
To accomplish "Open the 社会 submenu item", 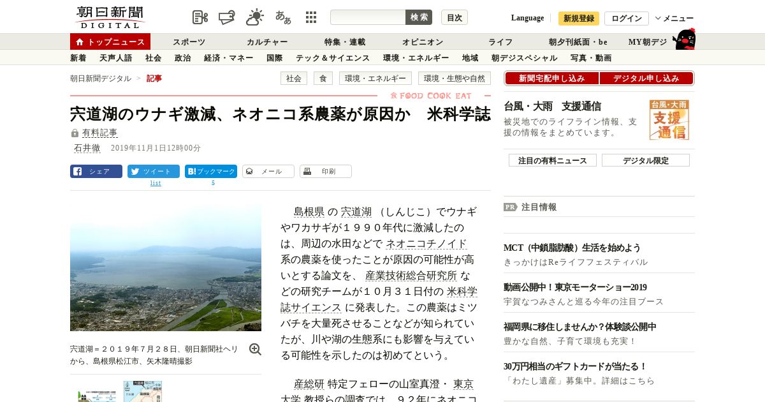I will pos(154,58).
